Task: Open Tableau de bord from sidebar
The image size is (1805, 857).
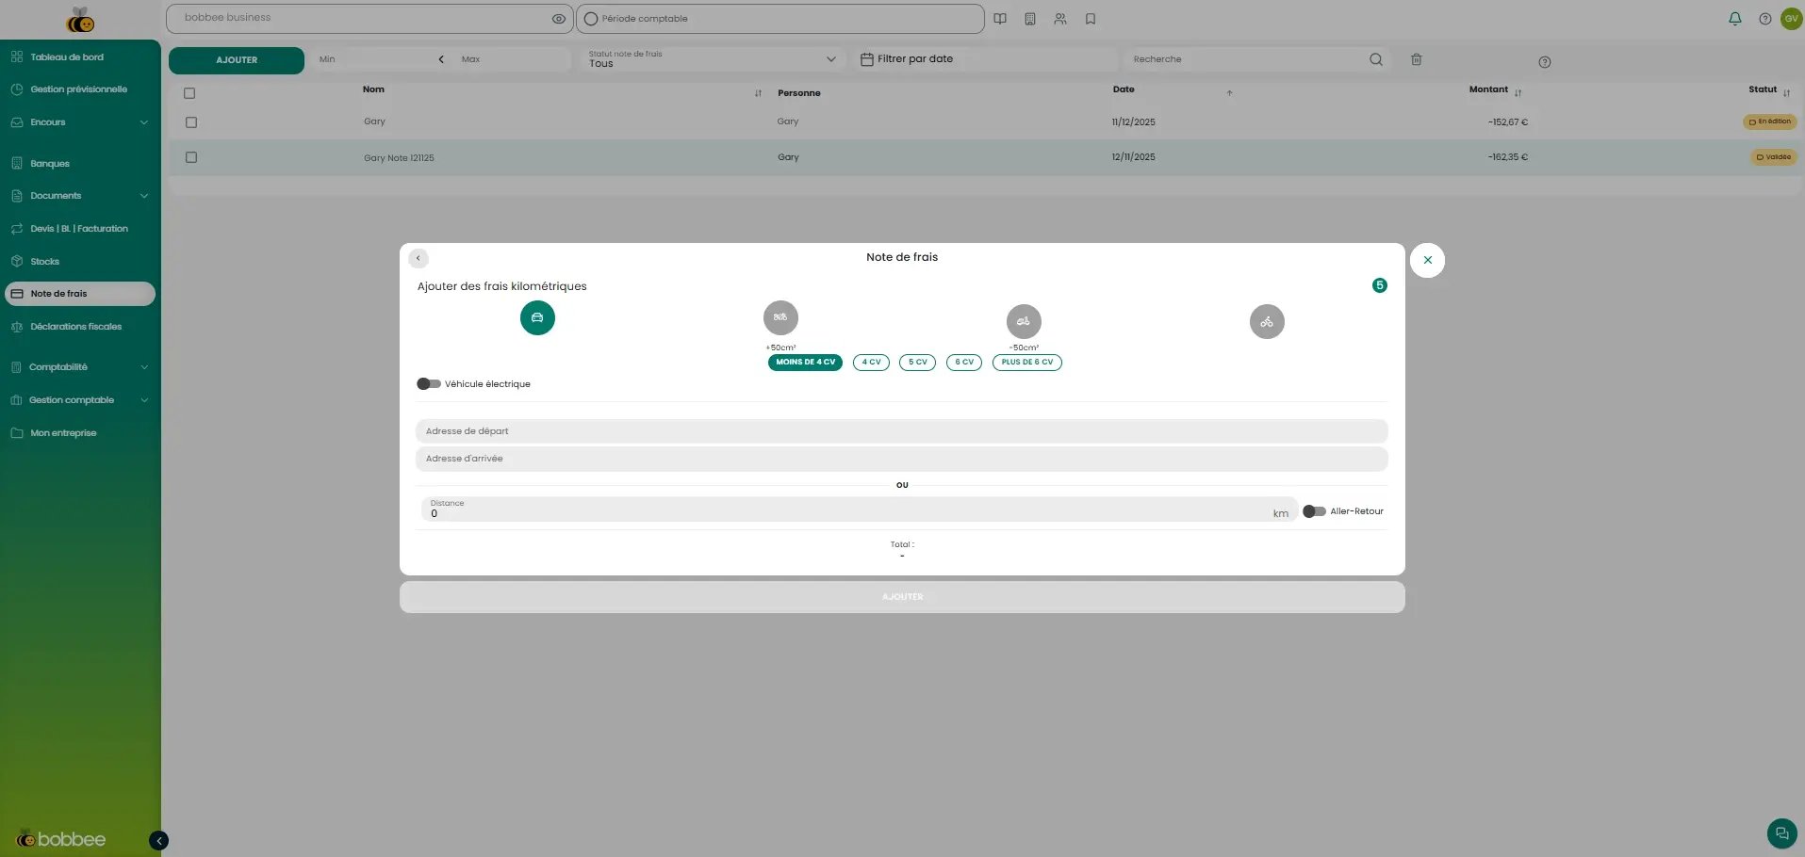Action: click(x=67, y=57)
